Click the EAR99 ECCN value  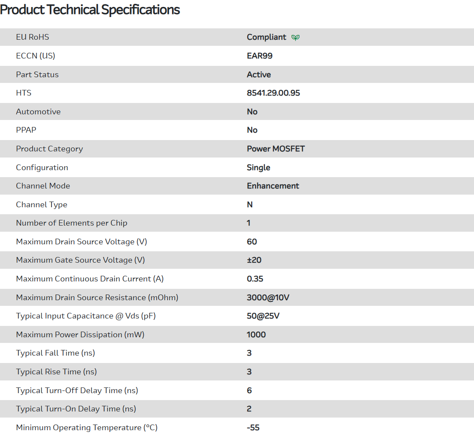click(x=259, y=56)
